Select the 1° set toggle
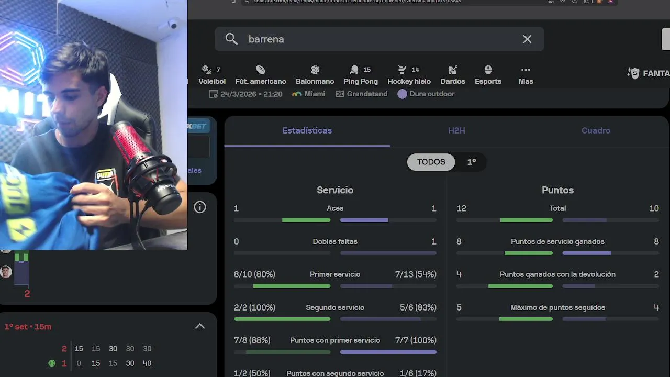 472,162
